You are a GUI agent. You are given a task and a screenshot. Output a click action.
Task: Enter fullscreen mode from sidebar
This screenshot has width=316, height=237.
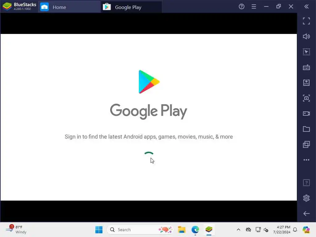pyautogui.click(x=306, y=21)
